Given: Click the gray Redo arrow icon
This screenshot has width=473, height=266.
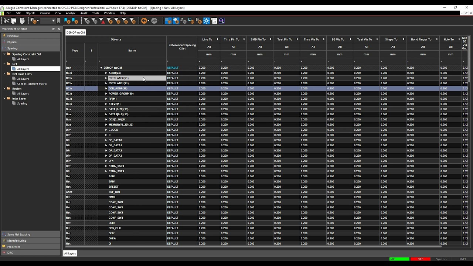Looking at the screenshot, I should 154,21.
